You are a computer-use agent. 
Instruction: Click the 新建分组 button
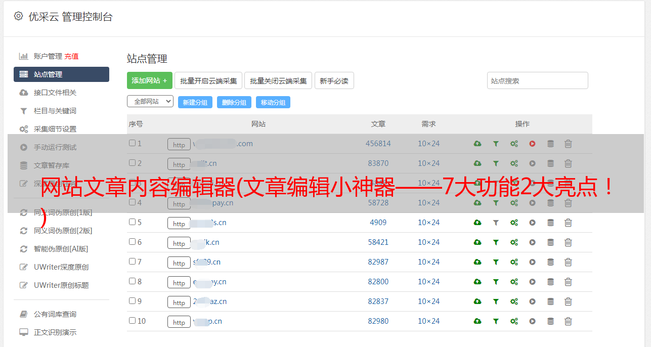pyautogui.click(x=195, y=102)
